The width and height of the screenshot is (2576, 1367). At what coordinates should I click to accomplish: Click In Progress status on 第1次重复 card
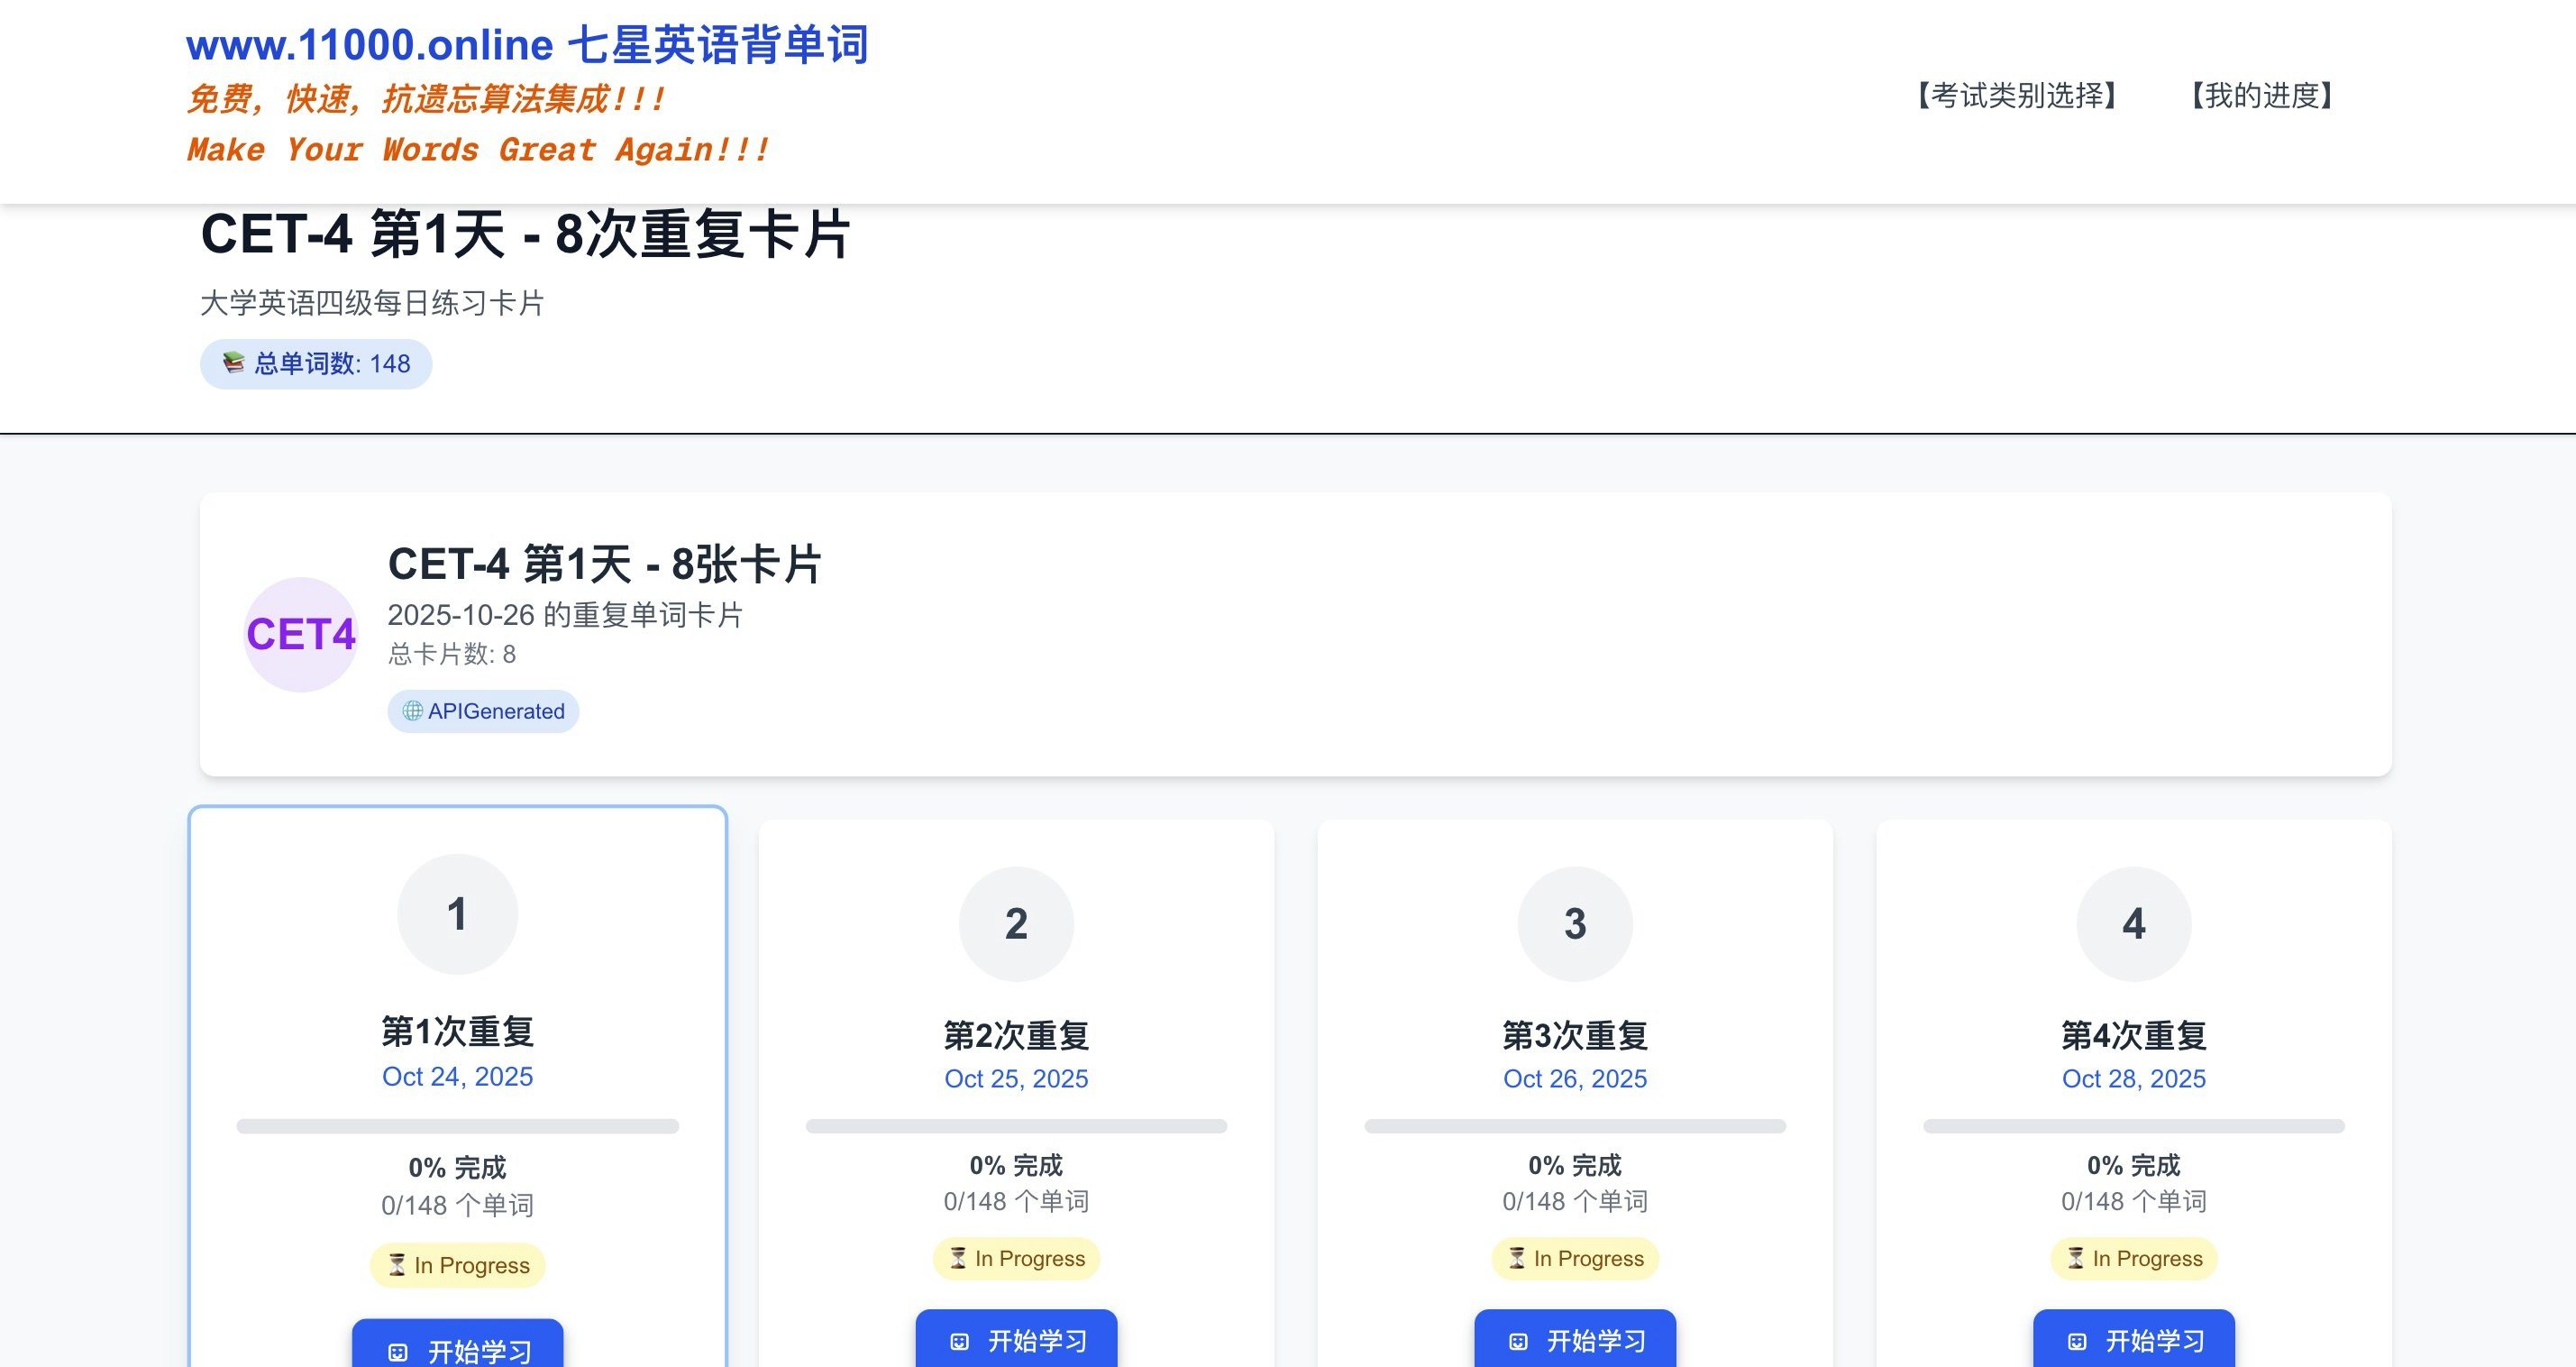coord(458,1265)
